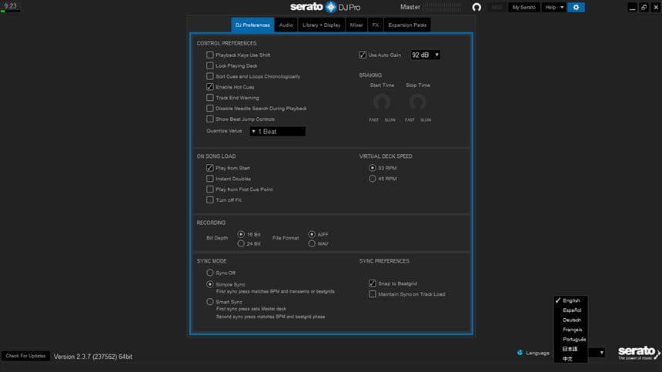Click the Serato DJ Pro logo
Viewport: 662px width, 372px height.
[x=325, y=7]
